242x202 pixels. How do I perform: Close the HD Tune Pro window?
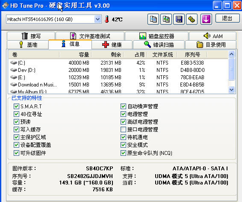(x=237, y=6)
